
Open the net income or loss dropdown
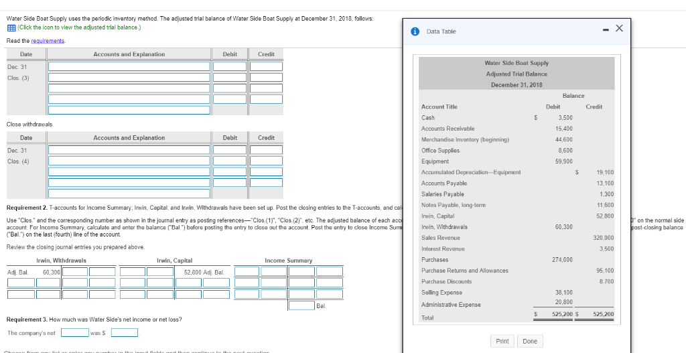pyautogui.click(x=75, y=333)
